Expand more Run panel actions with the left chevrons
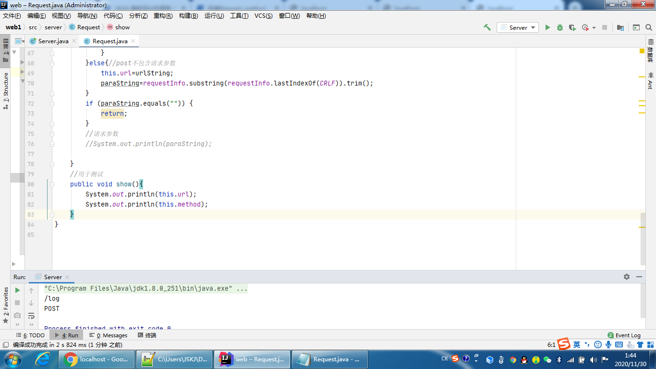 point(17,325)
